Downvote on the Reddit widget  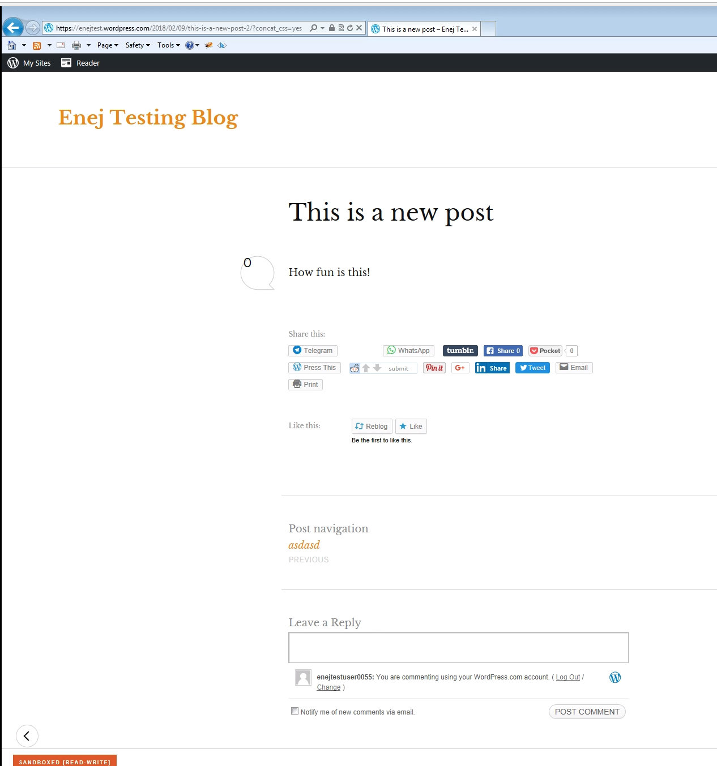(377, 368)
